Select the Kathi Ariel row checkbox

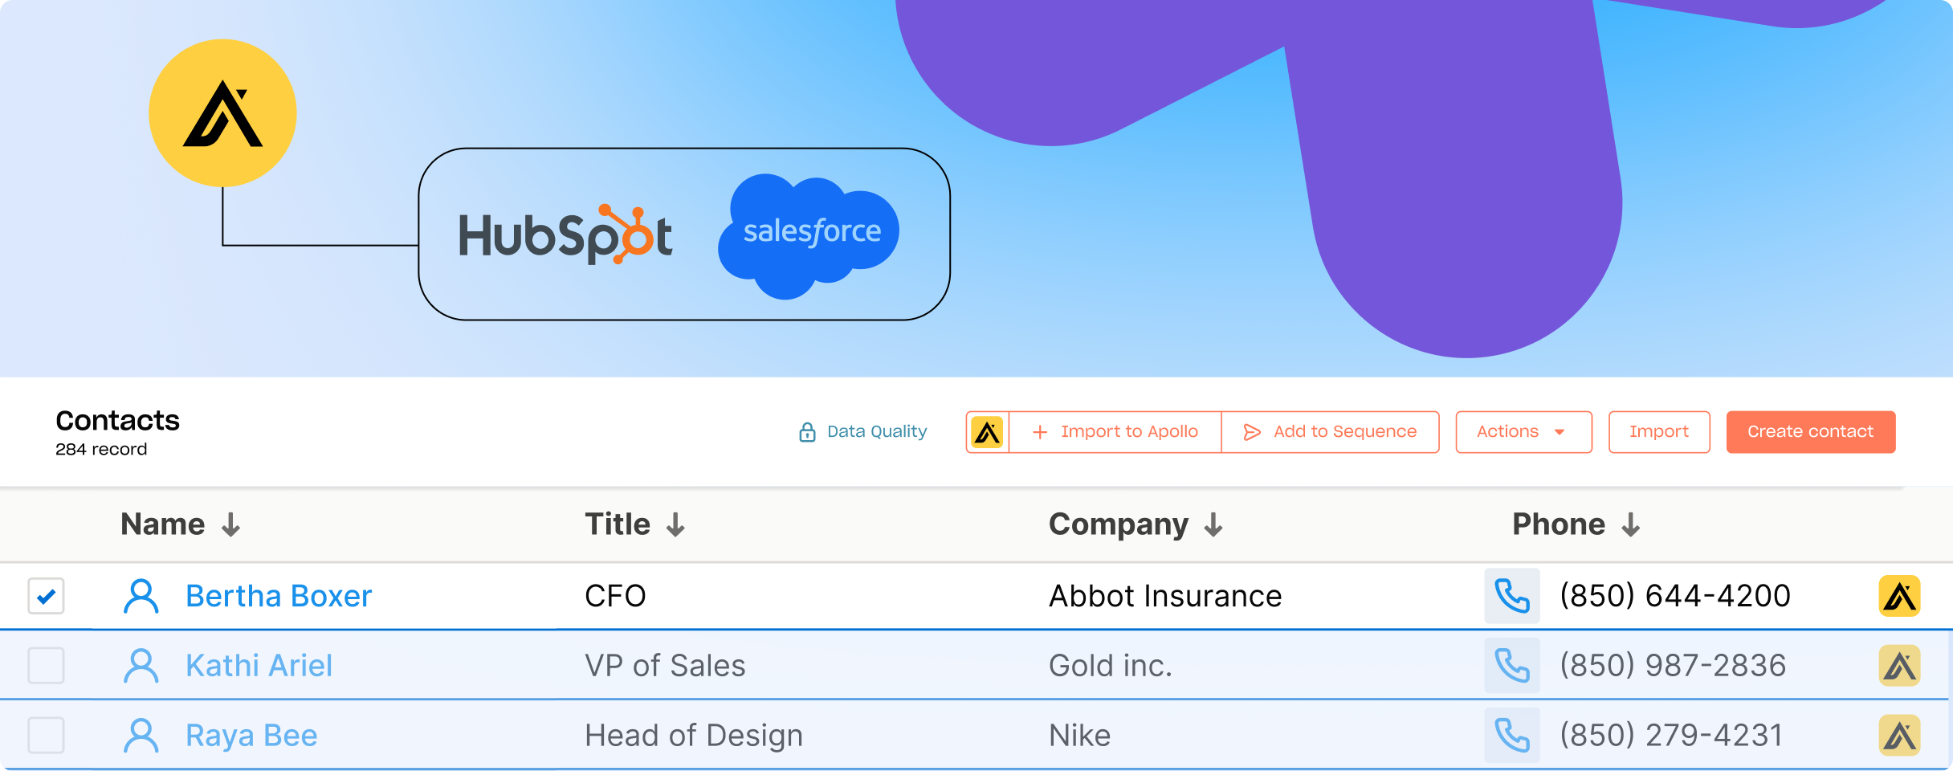coord(46,666)
